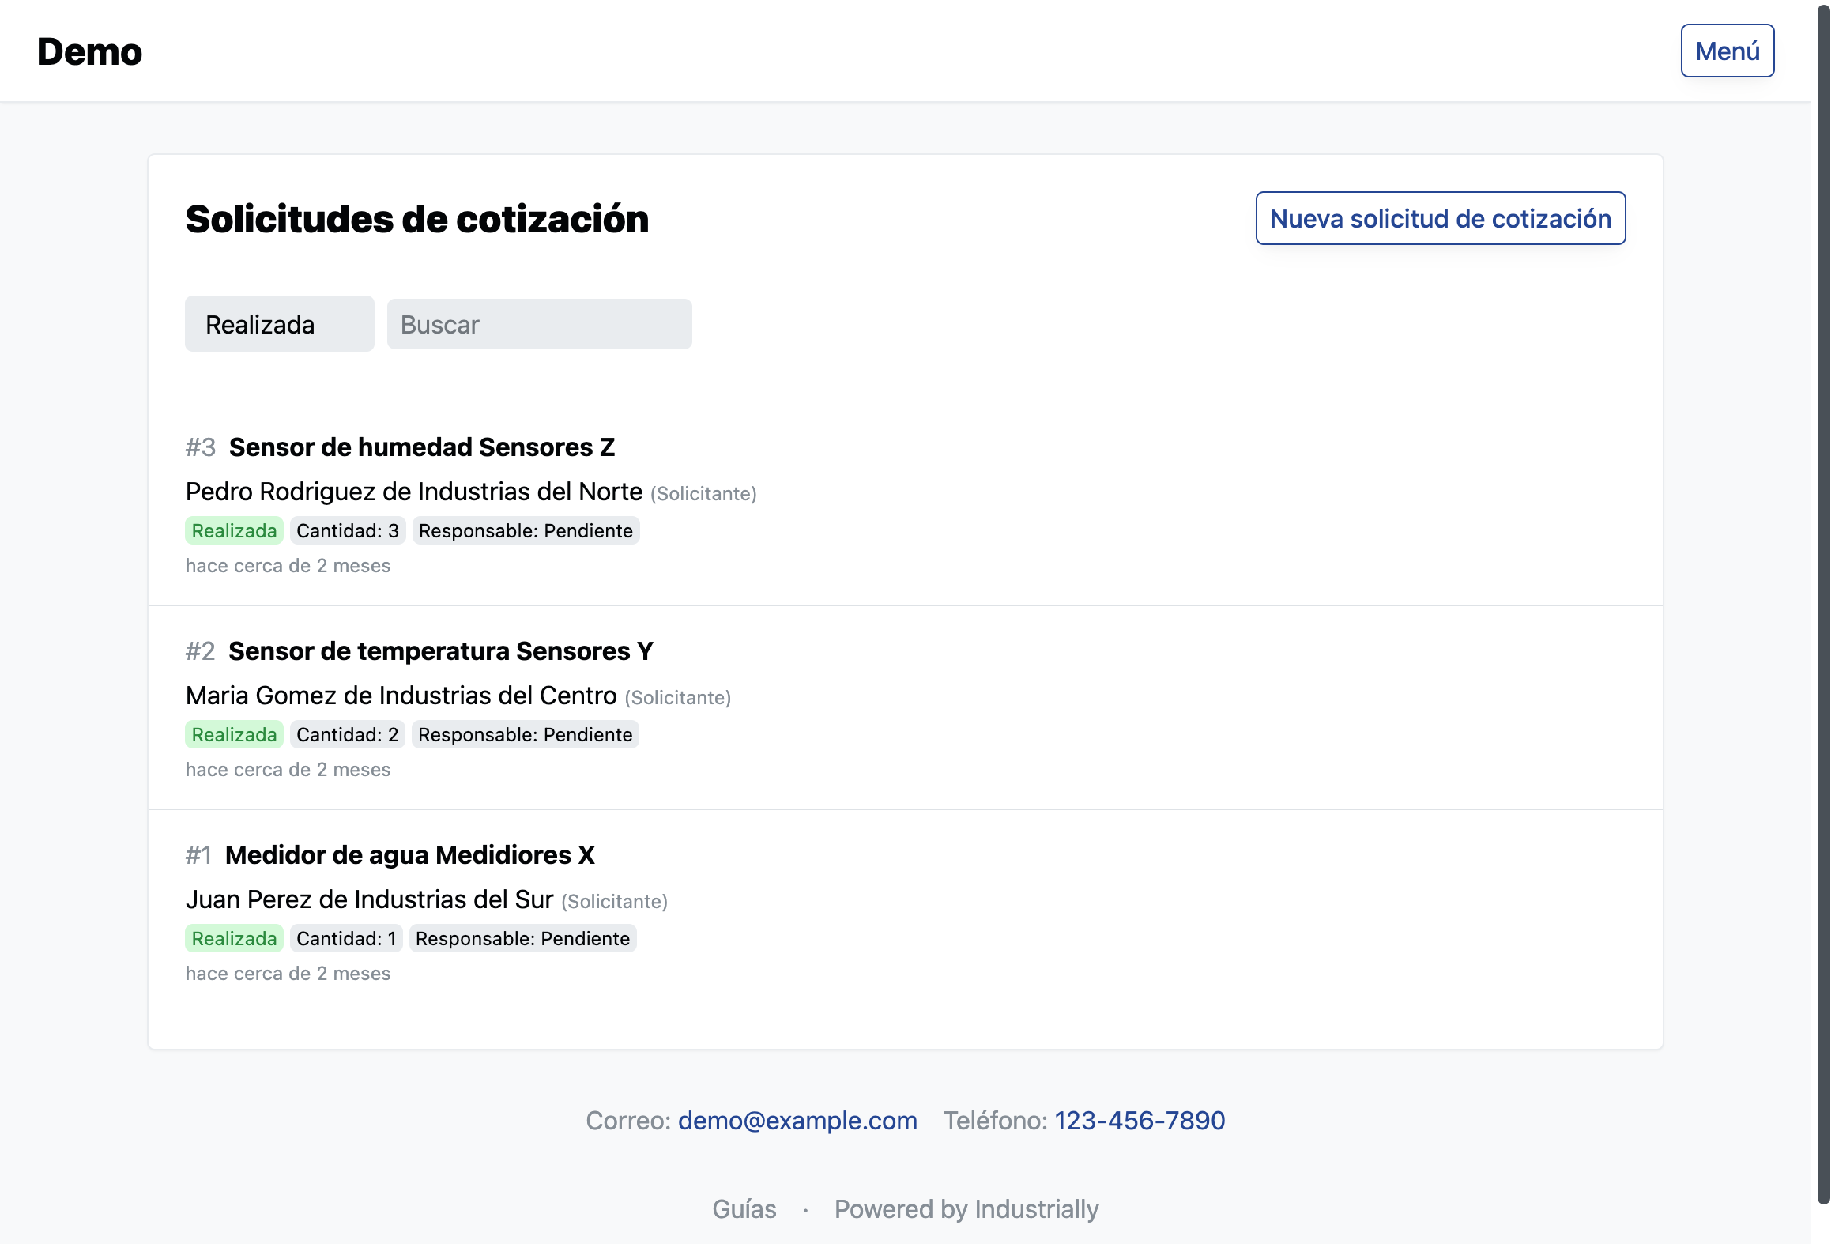This screenshot has width=1835, height=1244.
Task: Click the 123-456-7890 phone link
Action: click(1139, 1120)
